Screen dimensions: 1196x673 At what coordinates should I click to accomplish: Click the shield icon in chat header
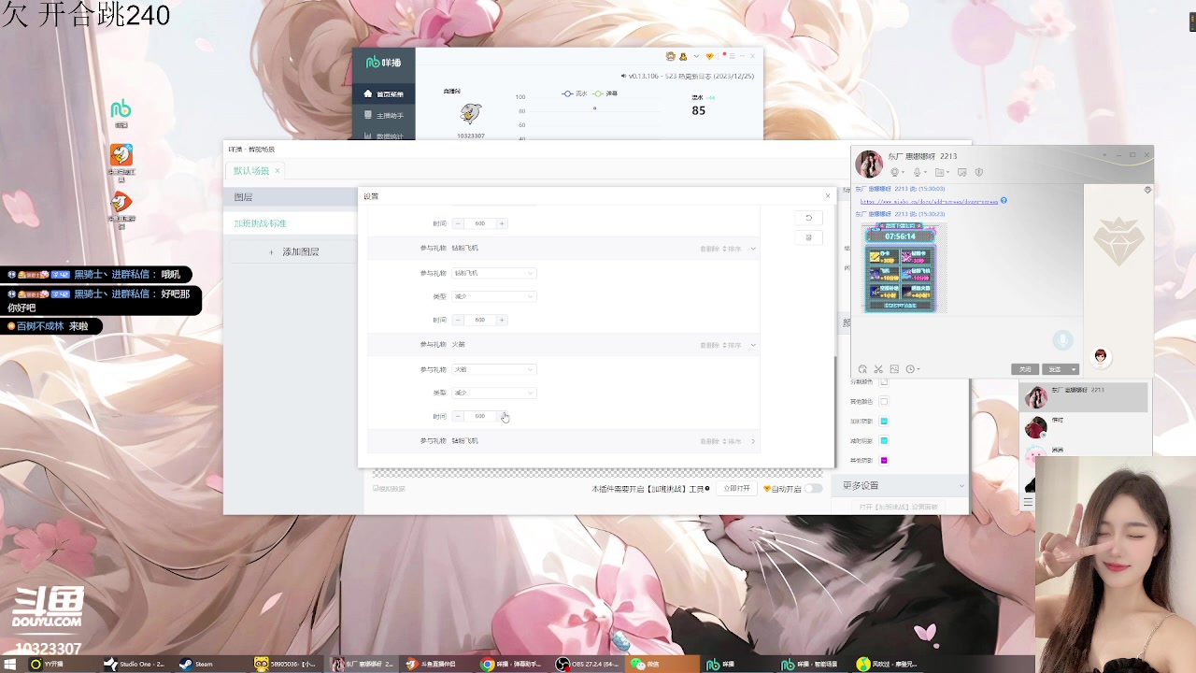click(x=979, y=172)
